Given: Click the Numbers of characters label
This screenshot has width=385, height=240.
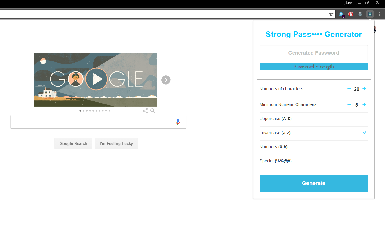Looking at the screenshot, I should 281,89.
